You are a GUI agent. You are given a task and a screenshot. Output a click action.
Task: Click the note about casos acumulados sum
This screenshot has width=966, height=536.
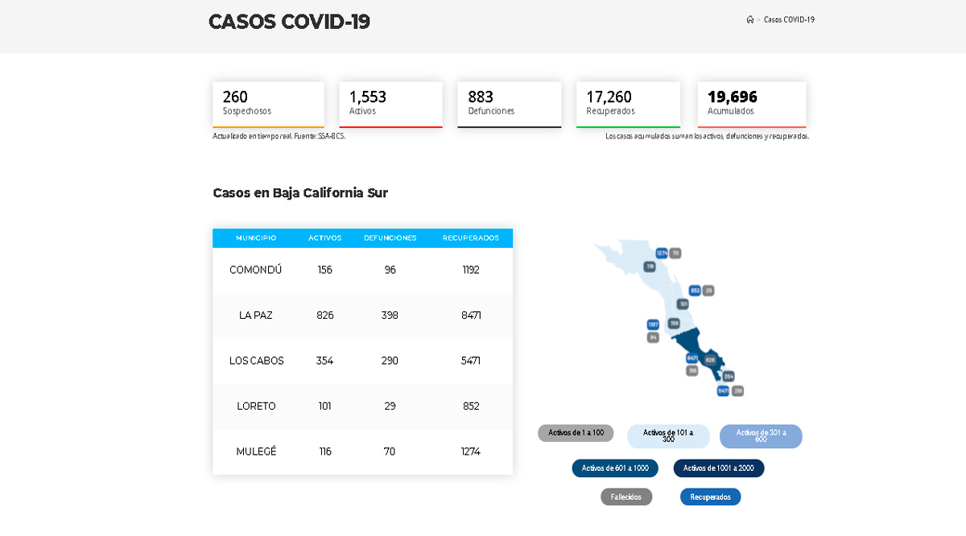pos(708,136)
